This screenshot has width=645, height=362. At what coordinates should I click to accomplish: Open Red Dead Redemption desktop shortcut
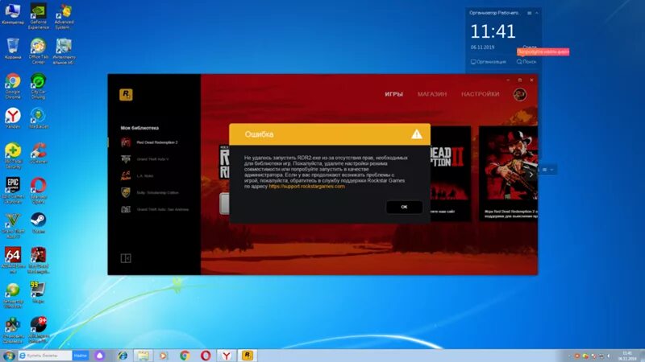38,260
